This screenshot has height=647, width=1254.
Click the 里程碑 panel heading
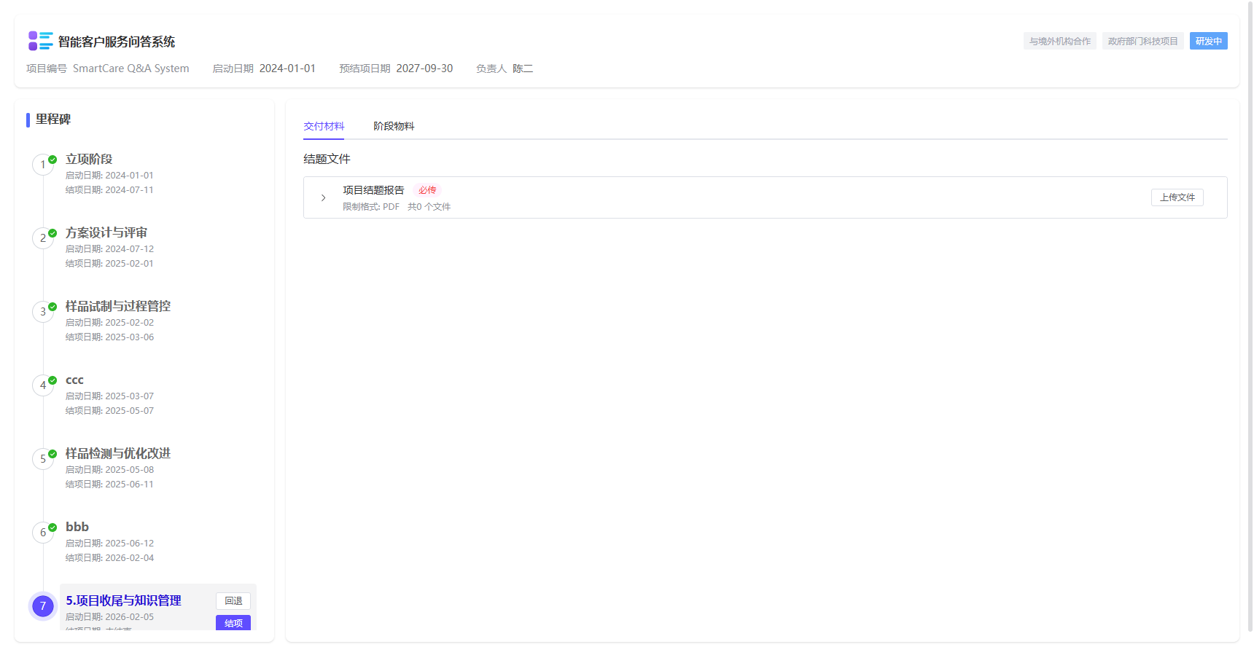click(x=53, y=119)
